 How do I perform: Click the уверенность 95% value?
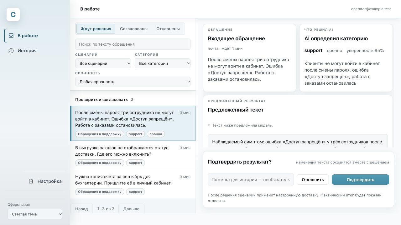pos(365,51)
